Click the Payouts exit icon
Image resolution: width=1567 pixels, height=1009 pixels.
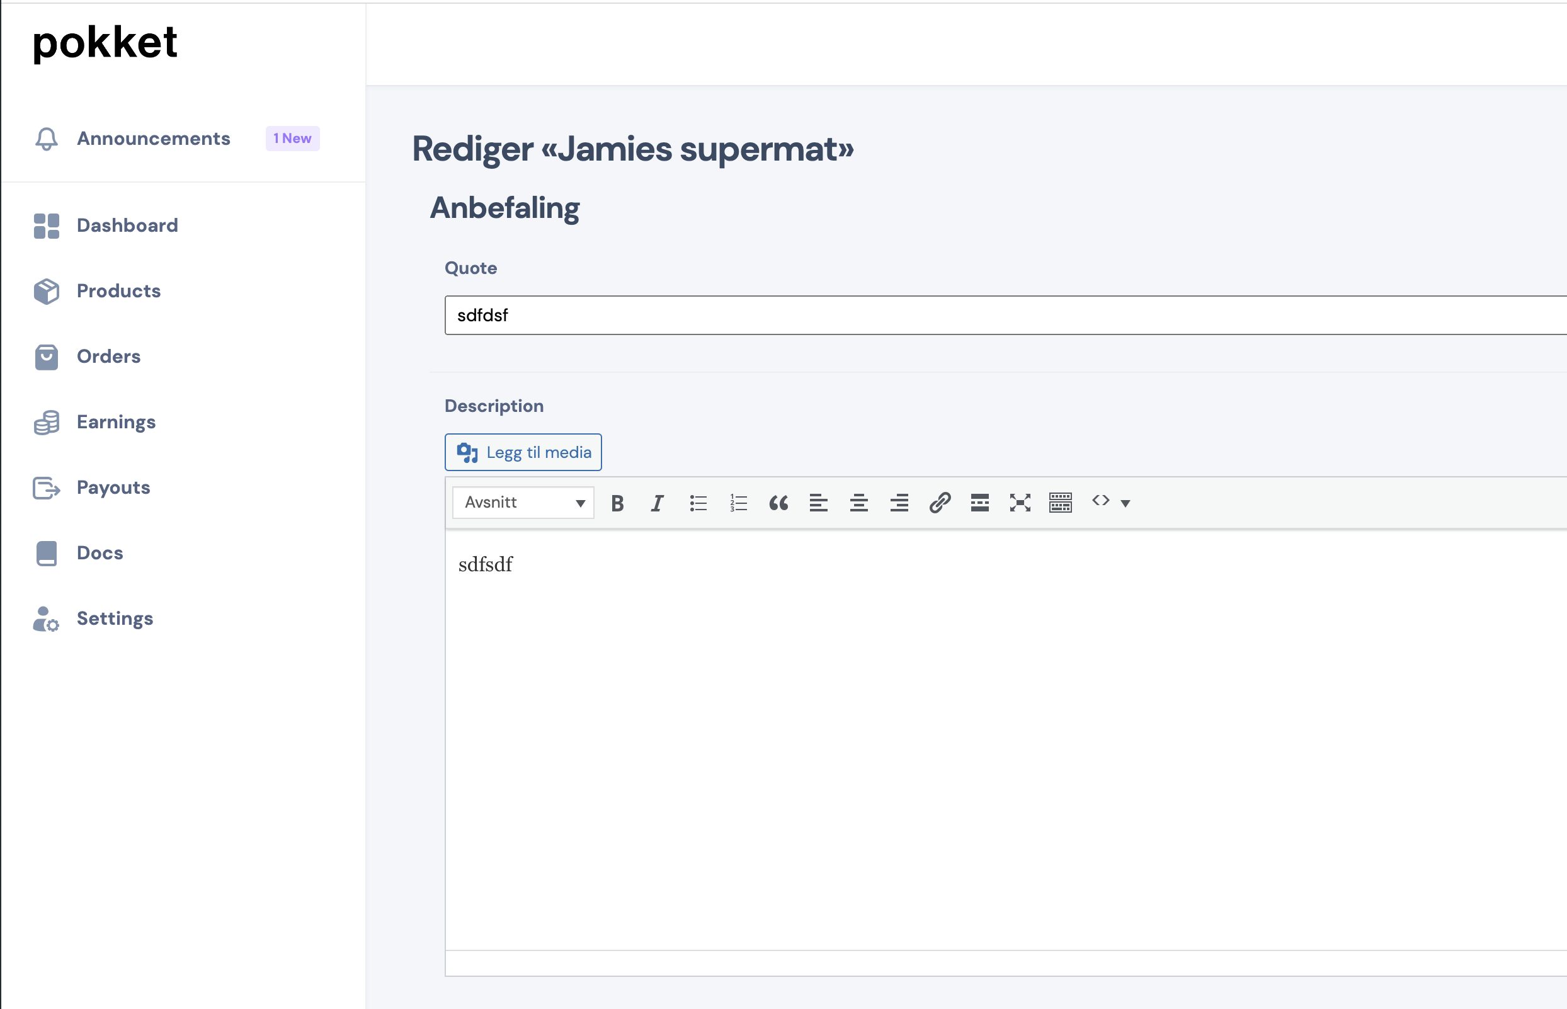click(47, 488)
